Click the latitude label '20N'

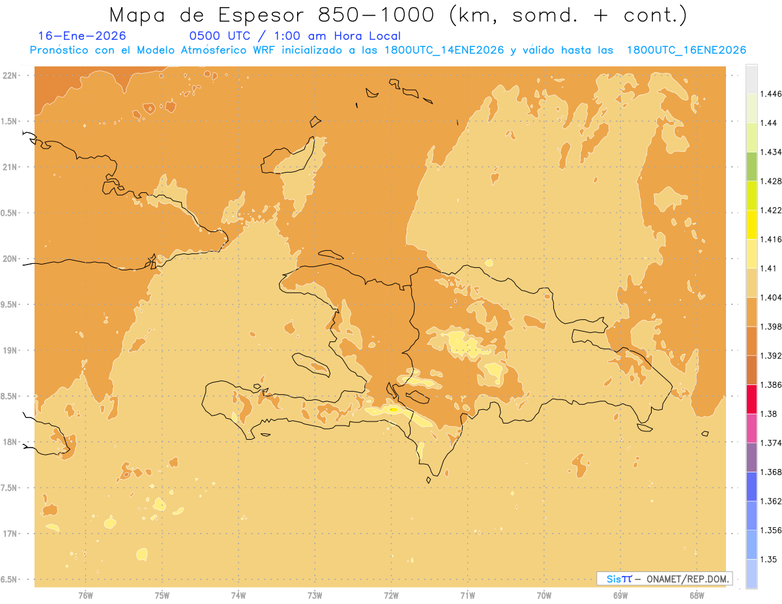pos(10,259)
